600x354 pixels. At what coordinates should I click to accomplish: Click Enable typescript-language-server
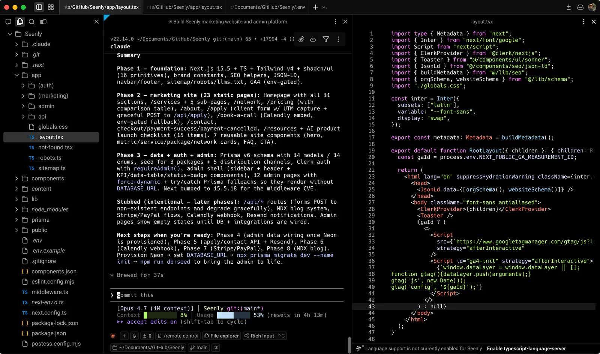coord(526,349)
